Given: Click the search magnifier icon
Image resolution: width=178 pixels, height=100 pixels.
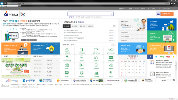Looking at the screenshot, I should pos(112,14).
